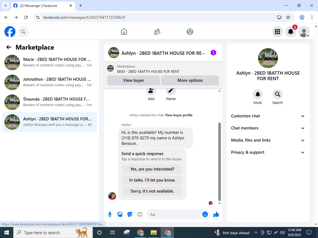Open the Chrome tab search dropdown
Image resolution: width=318 pixels, height=238 pixels.
click(x=6, y=6)
